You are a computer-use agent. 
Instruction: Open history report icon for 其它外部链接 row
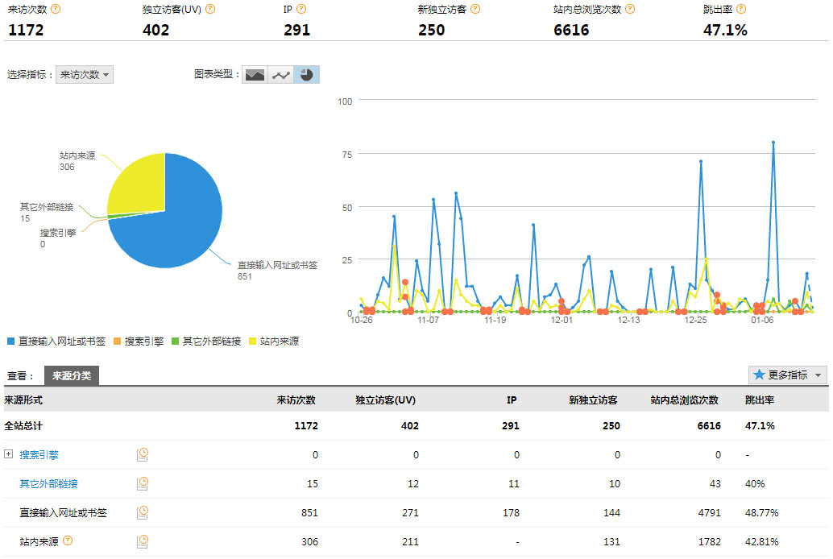(143, 484)
